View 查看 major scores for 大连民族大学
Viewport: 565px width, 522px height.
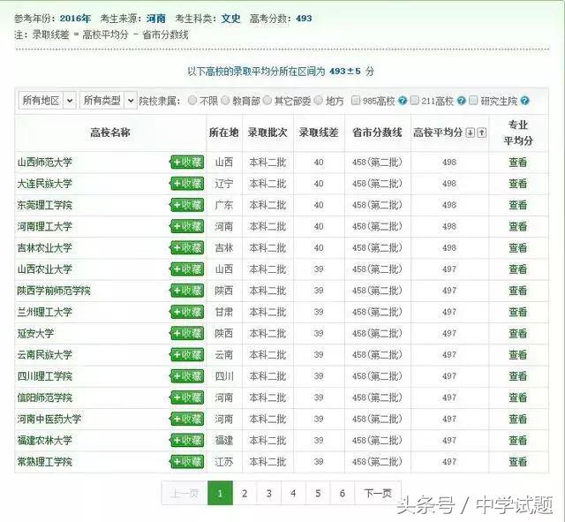pos(518,184)
